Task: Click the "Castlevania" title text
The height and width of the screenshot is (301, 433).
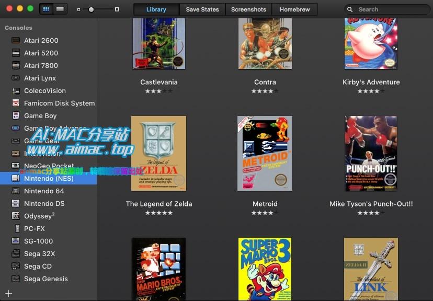Action: (159, 82)
